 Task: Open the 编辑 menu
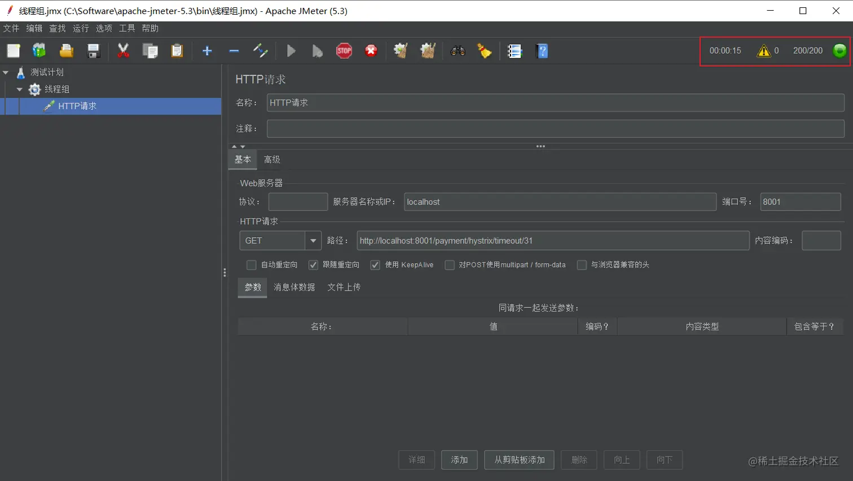click(x=34, y=28)
